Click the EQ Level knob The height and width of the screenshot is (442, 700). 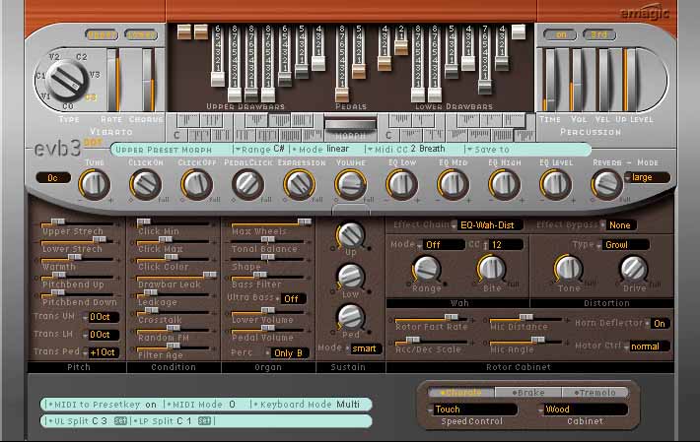click(555, 184)
